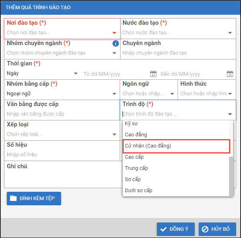The height and width of the screenshot is (238, 241).
Task: Click the Trình độ list scrollbar
Action: (x=231, y=175)
